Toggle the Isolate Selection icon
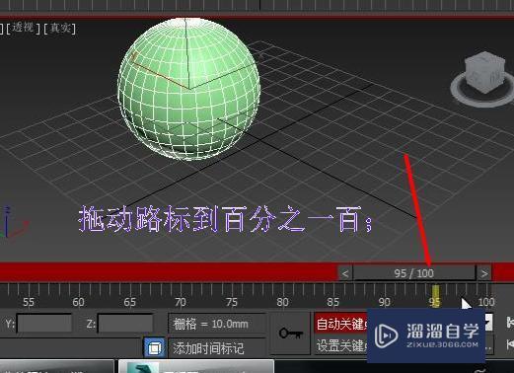Viewport: 514px width, 373px height. pos(155,347)
